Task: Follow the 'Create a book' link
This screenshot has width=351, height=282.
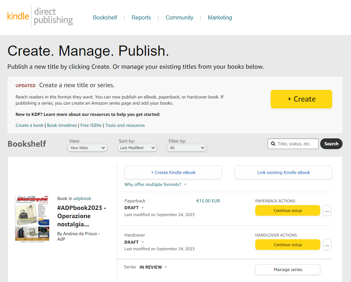Action: [29, 125]
